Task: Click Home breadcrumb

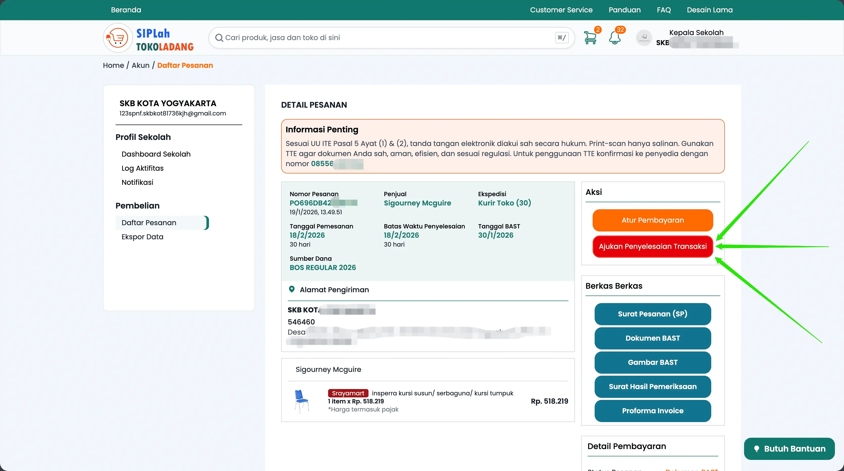Action: (113, 65)
